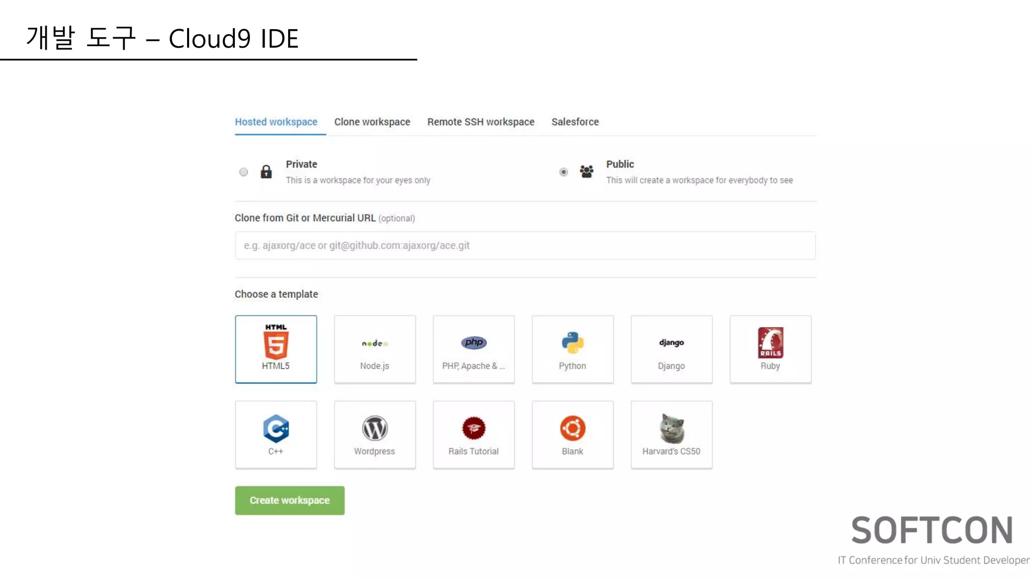This screenshot has height=579, width=1030.
Task: Click the 'Rails Tutorial' template label
Action: pos(474,451)
